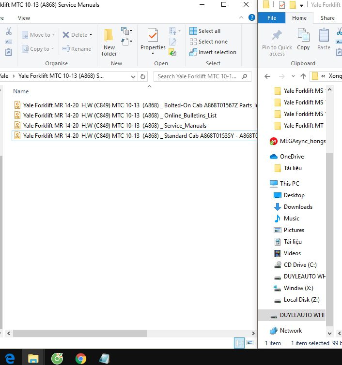Screen dimensions: 342x365
Task: Open Customize Quick Access Toolbar dropdown
Action: point(301,5)
